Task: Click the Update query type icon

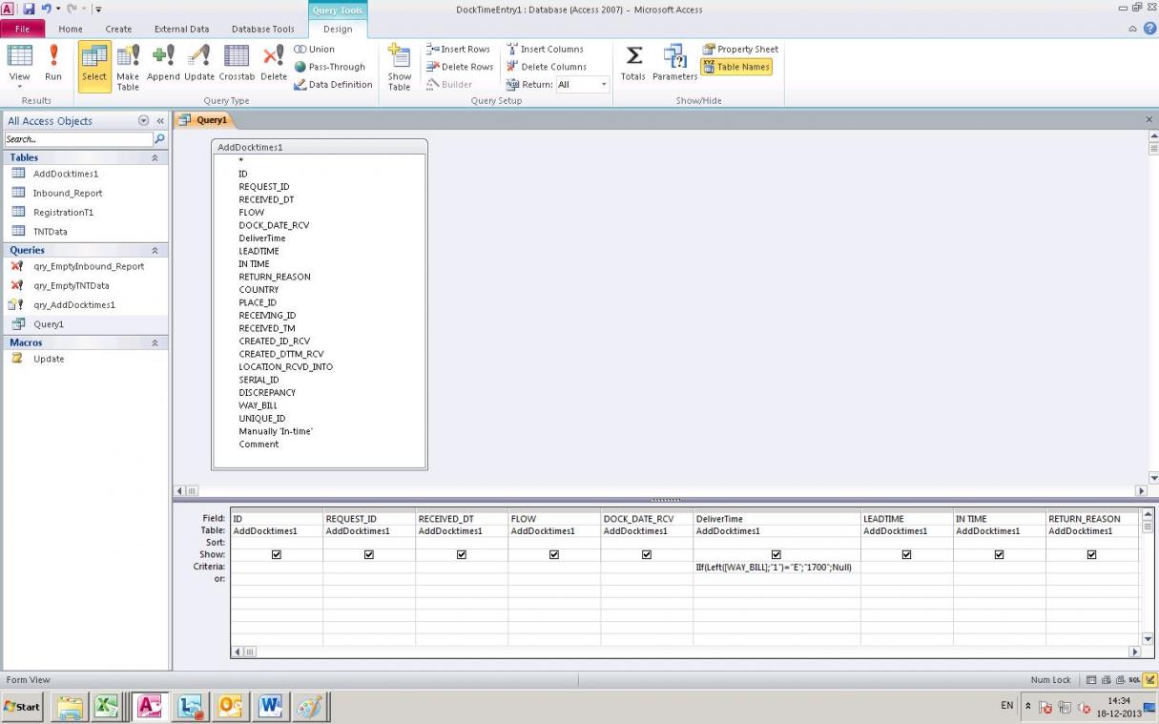Action: tap(199, 64)
